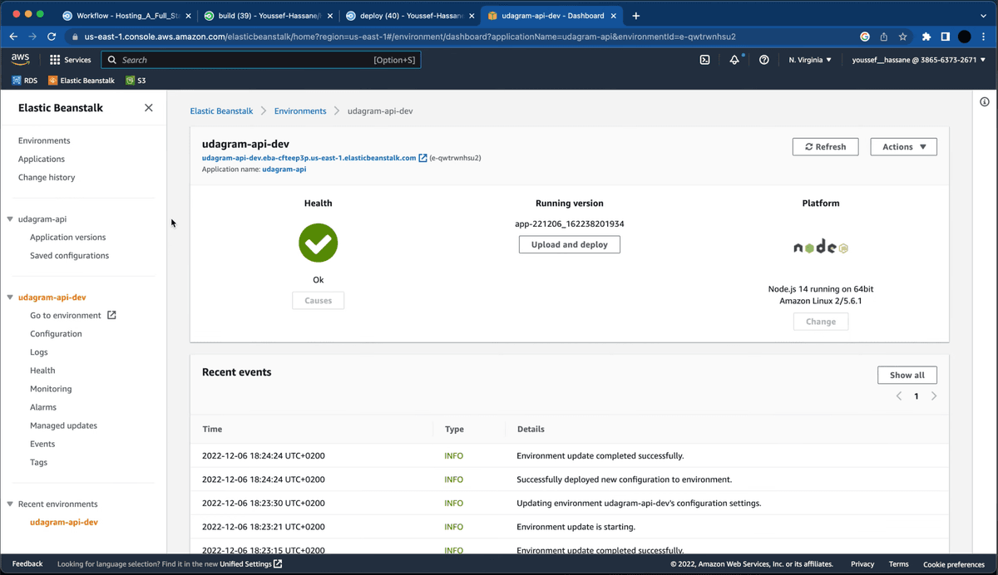
Task: Click the Upload and deploy button
Action: [569, 244]
